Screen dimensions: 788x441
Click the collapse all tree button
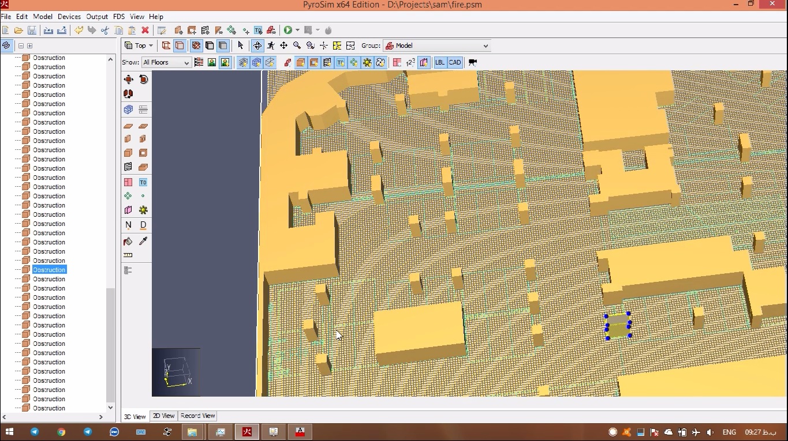click(x=21, y=46)
